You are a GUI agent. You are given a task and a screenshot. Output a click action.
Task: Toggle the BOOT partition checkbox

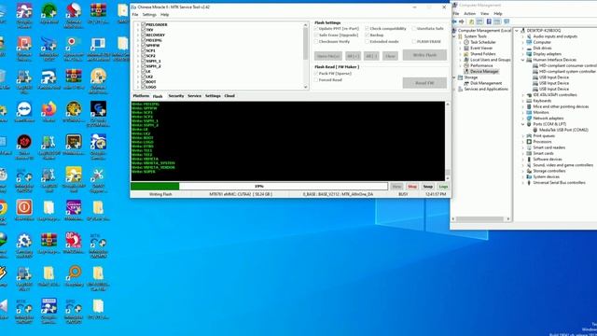[x=144, y=81]
